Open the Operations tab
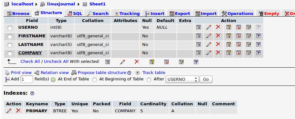This screenshot has width=295, height=119. [237, 13]
